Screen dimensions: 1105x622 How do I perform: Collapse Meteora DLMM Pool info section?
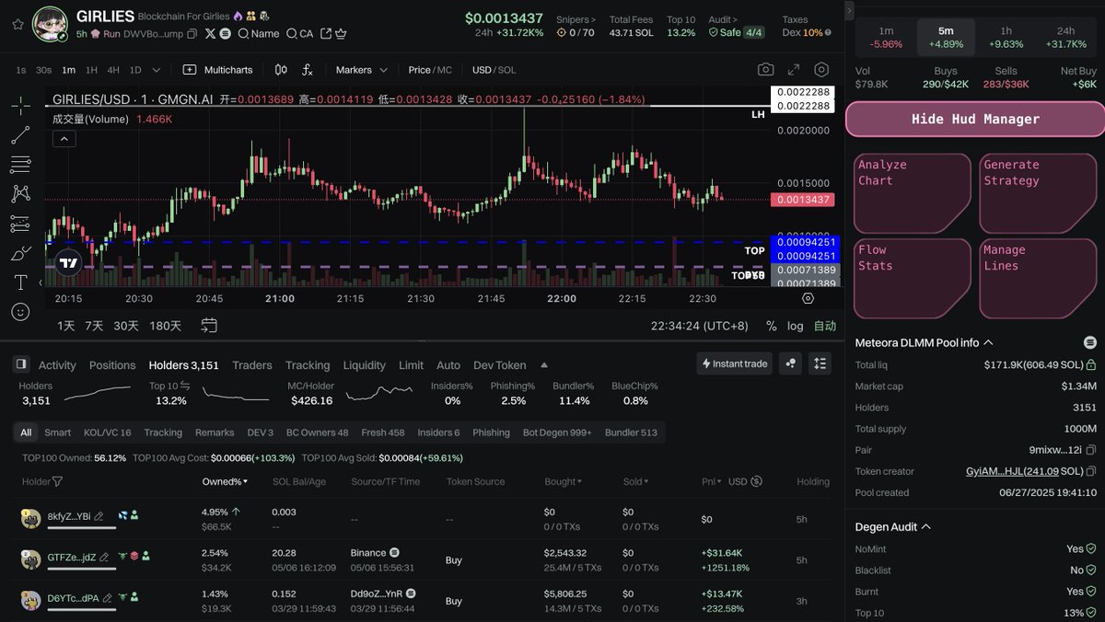tap(988, 342)
